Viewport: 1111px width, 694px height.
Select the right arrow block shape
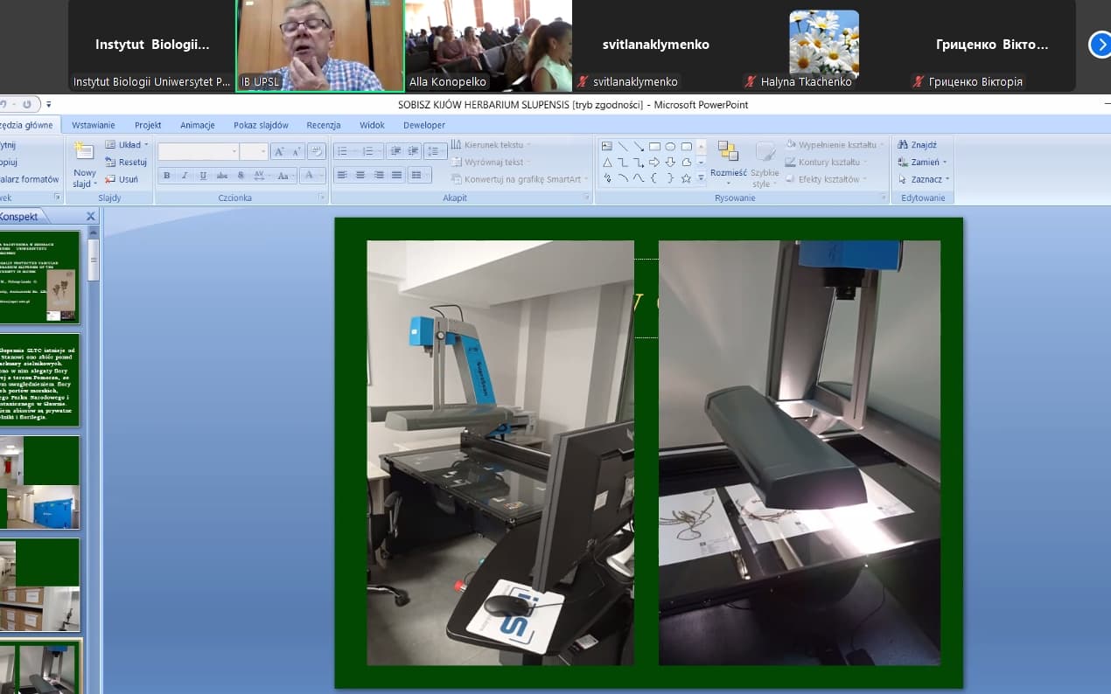click(x=654, y=162)
